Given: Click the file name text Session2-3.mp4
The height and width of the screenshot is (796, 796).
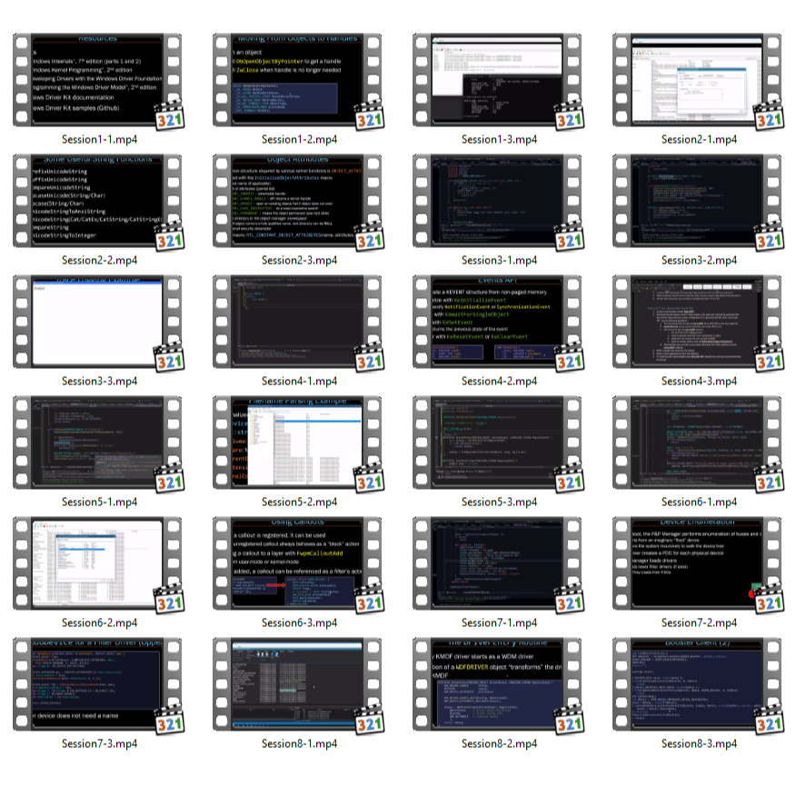Looking at the screenshot, I should [300, 261].
